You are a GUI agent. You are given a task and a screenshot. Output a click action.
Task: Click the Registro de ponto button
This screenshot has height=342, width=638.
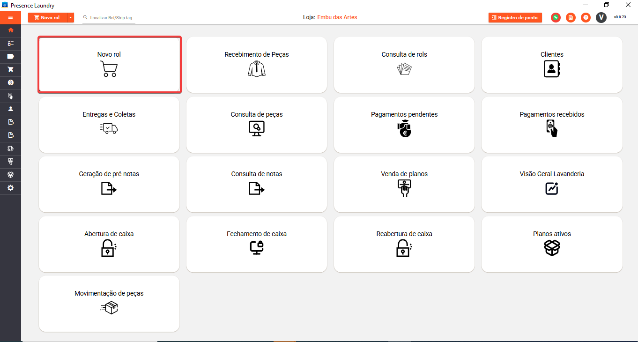(515, 17)
